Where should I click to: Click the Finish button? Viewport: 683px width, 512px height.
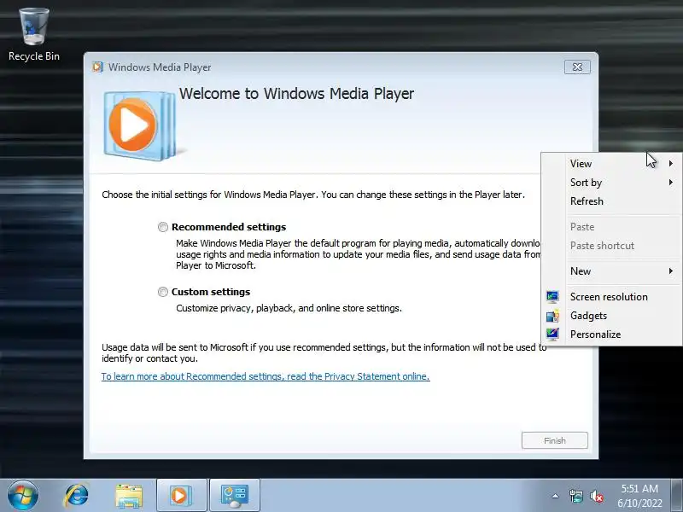pyautogui.click(x=554, y=440)
